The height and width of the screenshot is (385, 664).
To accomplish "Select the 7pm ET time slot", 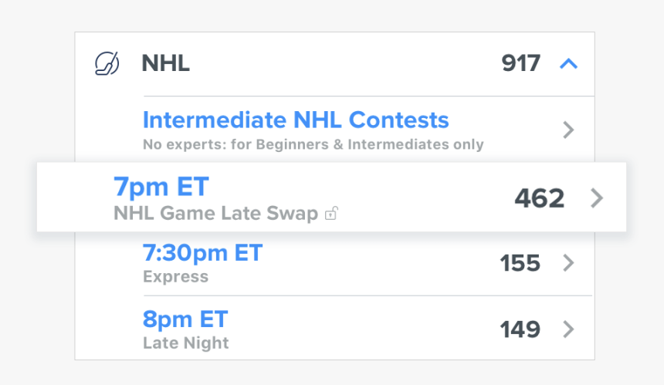I will (x=161, y=187).
